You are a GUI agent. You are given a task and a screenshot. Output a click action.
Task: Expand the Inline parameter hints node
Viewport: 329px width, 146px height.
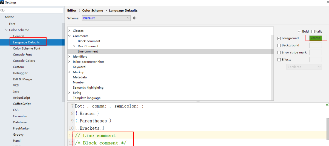(69, 62)
